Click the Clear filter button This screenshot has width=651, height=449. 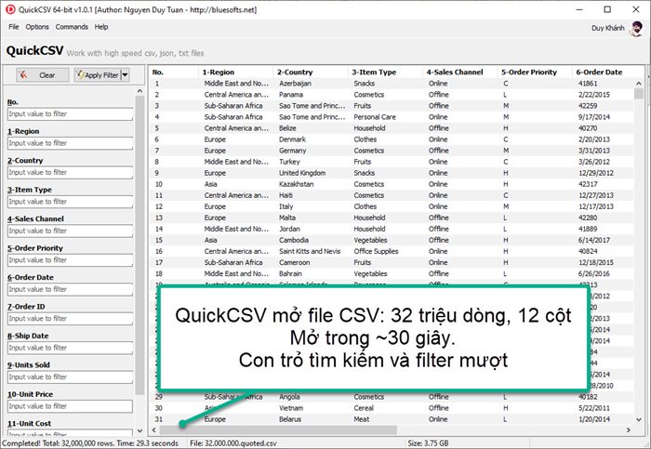(43, 75)
